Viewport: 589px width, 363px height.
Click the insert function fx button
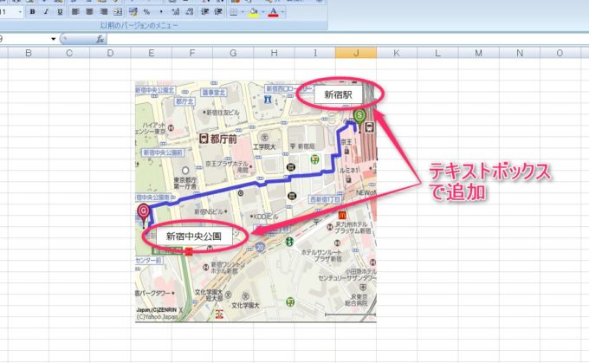100,39
